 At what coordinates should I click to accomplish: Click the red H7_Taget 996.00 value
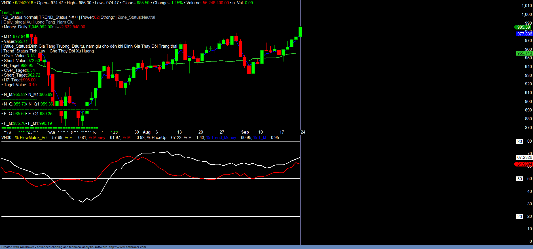[29, 80]
